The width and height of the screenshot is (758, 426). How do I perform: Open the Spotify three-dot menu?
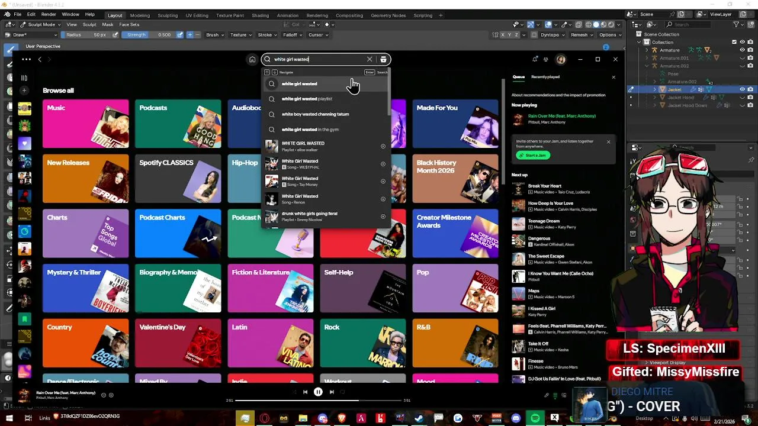26,59
